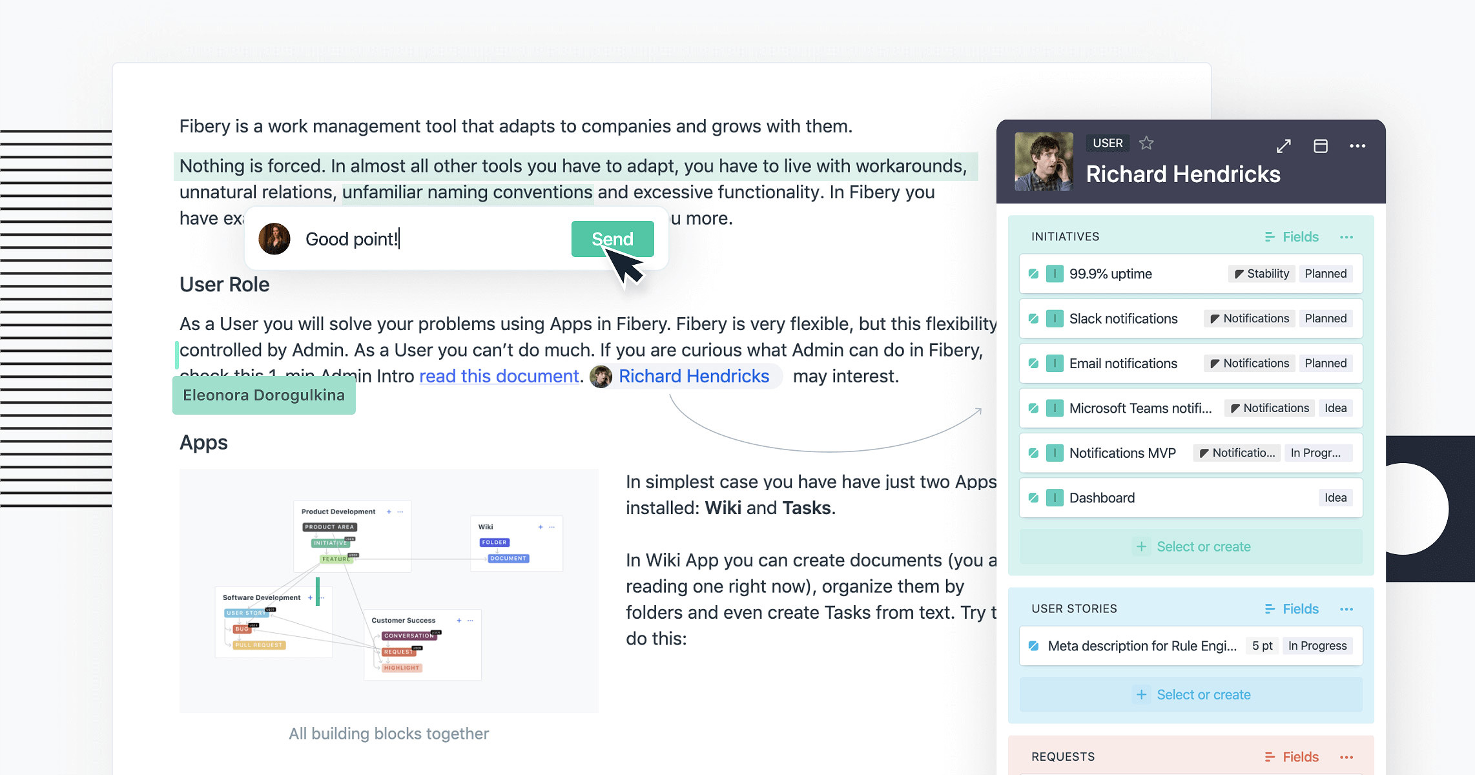Click the Planned state on Slack notifications
This screenshot has height=775, width=1475.
coord(1325,318)
